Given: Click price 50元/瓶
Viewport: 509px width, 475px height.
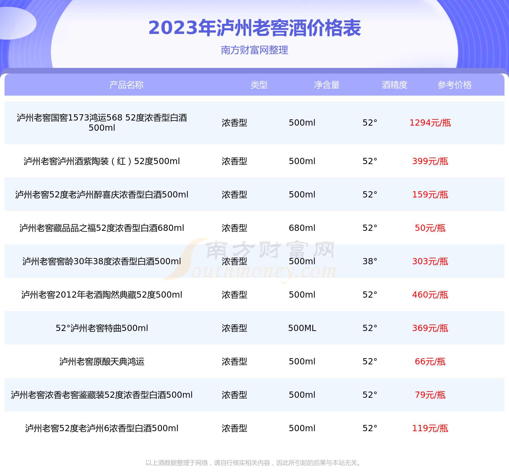Looking at the screenshot, I should (x=430, y=228).
